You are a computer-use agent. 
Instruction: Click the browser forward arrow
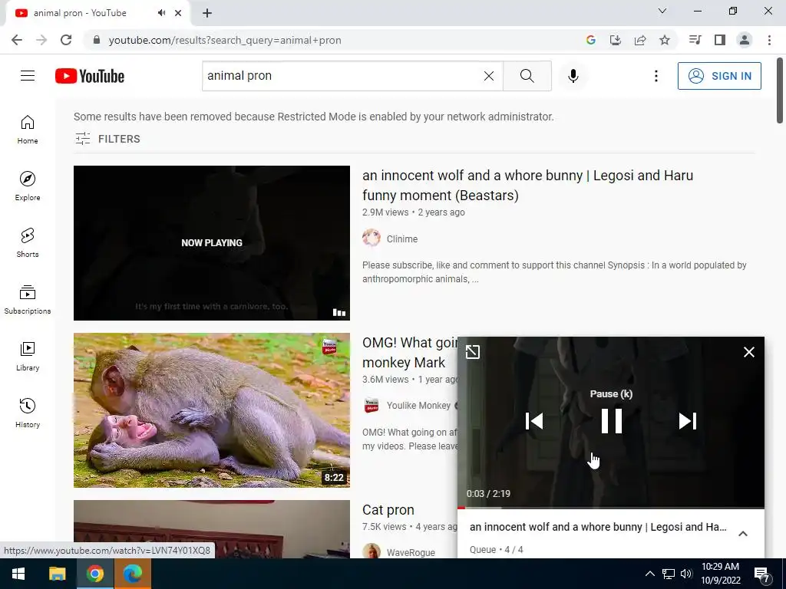pyautogui.click(x=41, y=40)
